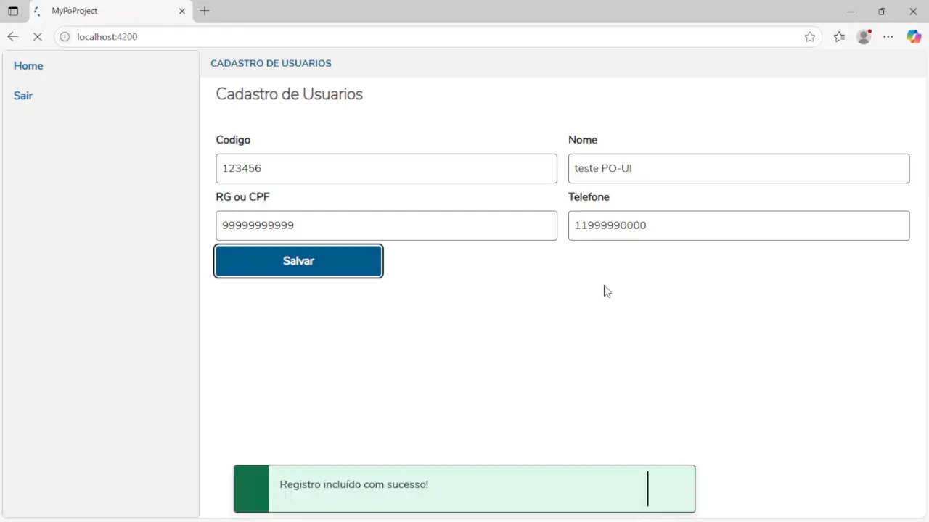Select Sair in the sidebar menu
The width and height of the screenshot is (929, 522).
tap(23, 96)
